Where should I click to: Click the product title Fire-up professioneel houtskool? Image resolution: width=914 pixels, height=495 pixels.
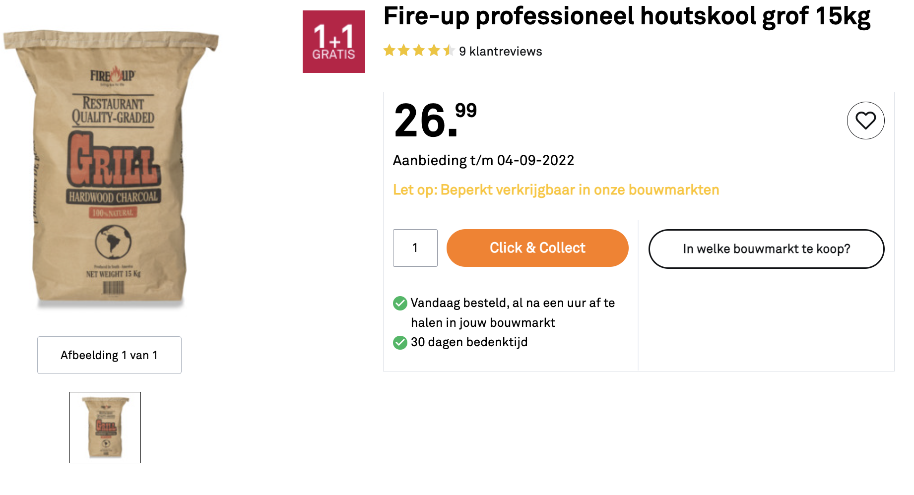click(627, 16)
